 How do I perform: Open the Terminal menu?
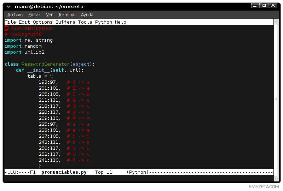(x=67, y=14)
